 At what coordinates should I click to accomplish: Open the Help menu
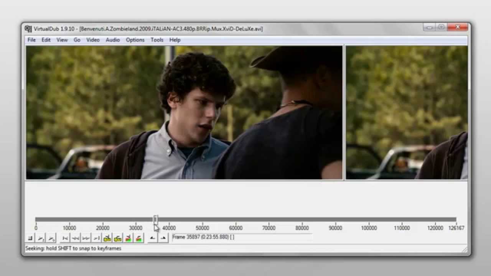175,40
